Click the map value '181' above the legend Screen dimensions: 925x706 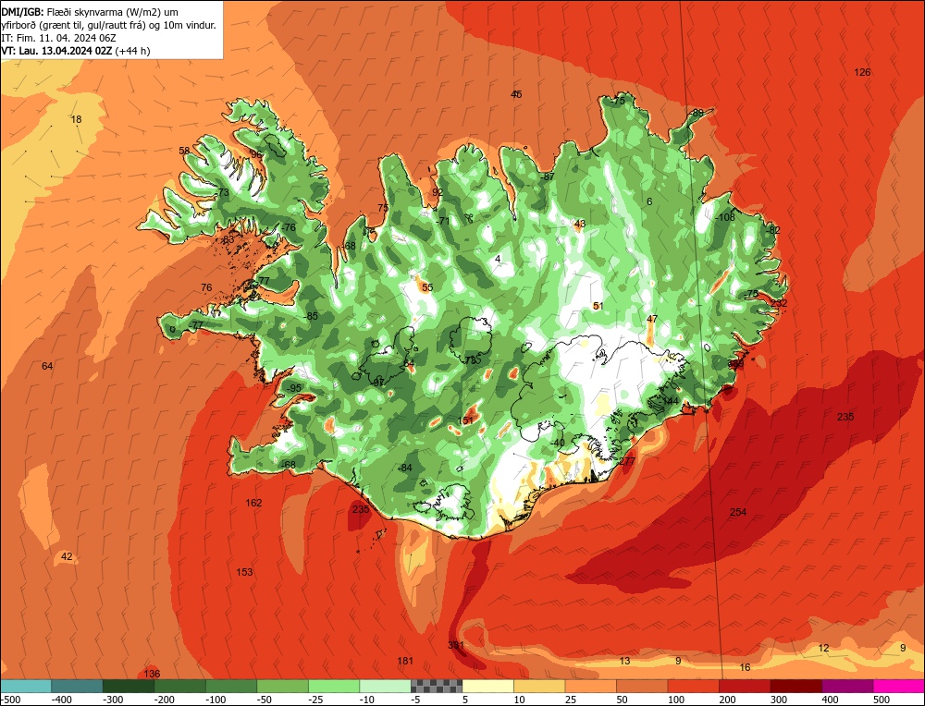point(405,661)
